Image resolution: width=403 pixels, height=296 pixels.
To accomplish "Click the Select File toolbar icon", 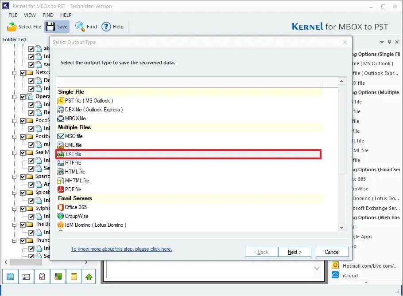I will coord(12,27).
